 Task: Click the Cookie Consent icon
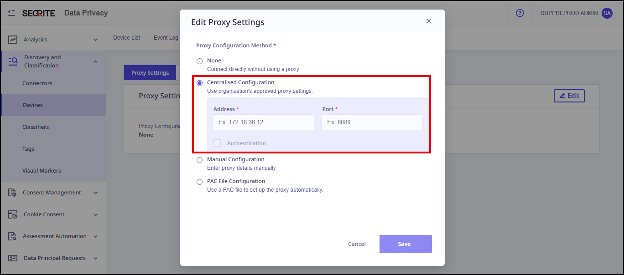coord(13,214)
